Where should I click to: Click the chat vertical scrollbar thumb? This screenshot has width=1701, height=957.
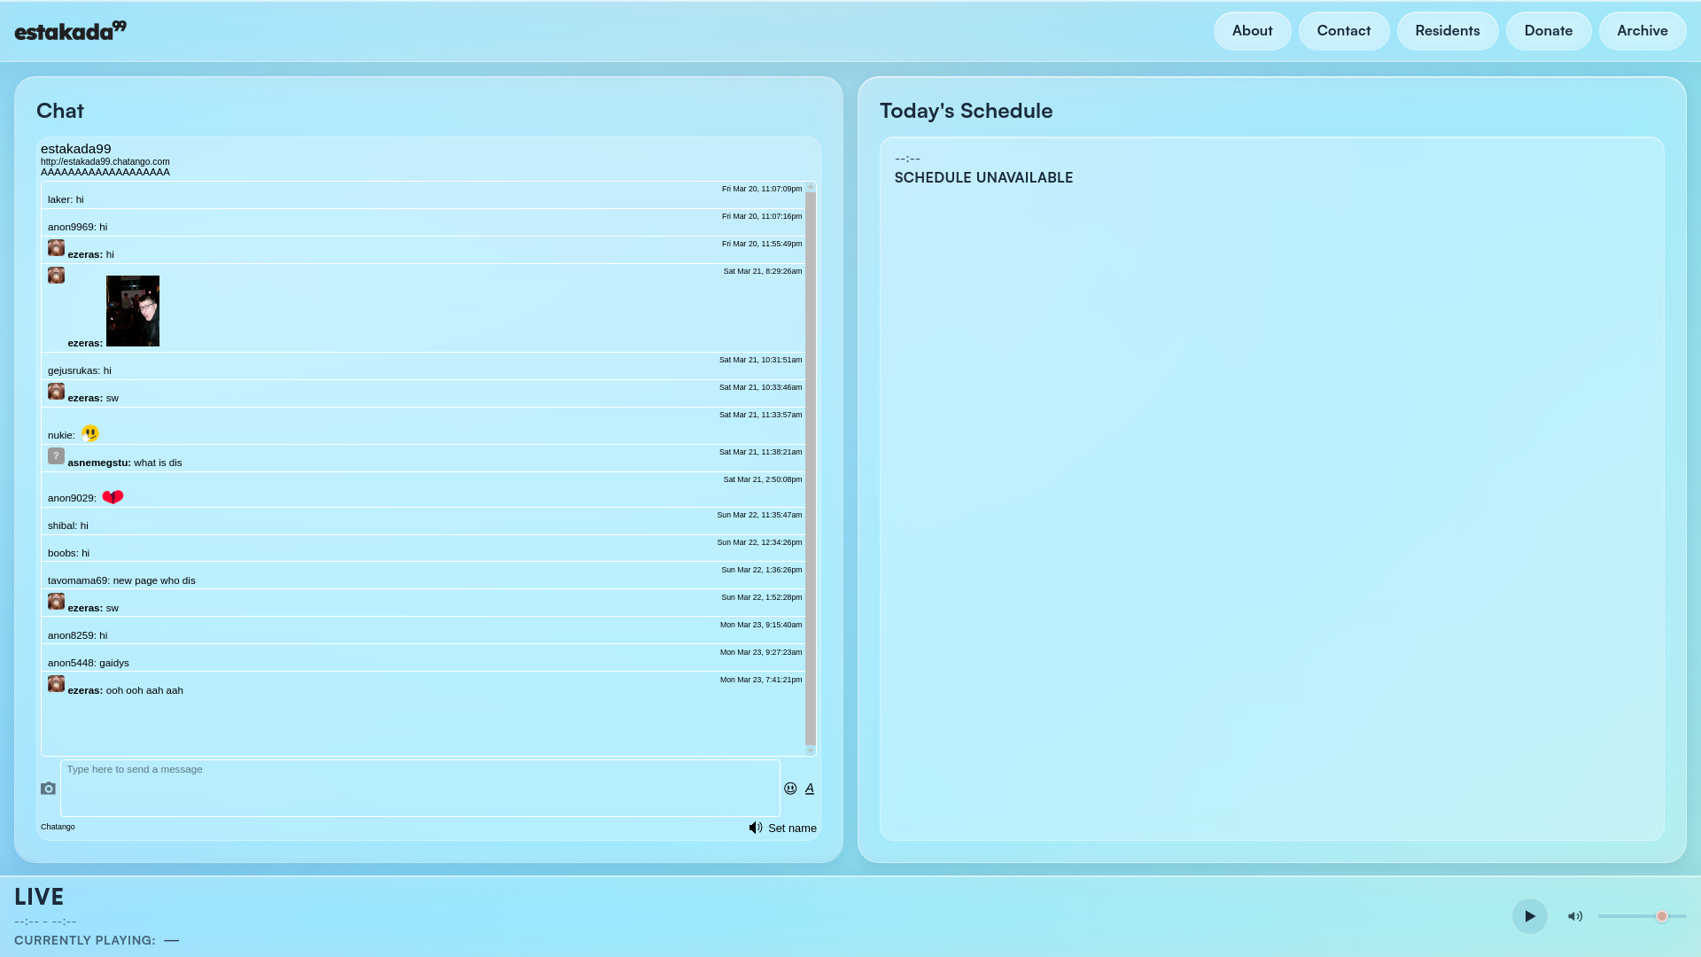point(810,469)
